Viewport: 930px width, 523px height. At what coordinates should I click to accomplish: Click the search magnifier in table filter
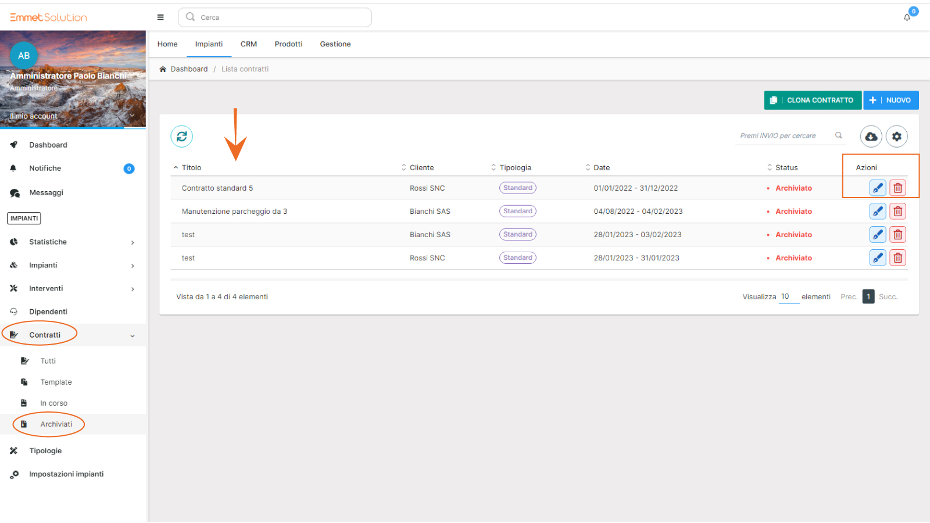pyautogui.click(x=838, y=135)
